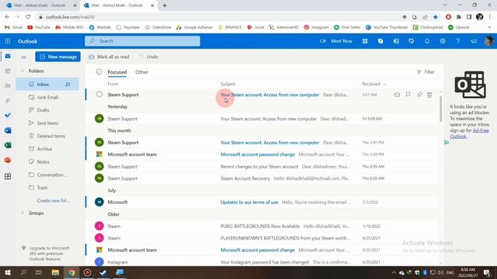
Task: Delete the first Steam Support email
Action: [429, 95]
